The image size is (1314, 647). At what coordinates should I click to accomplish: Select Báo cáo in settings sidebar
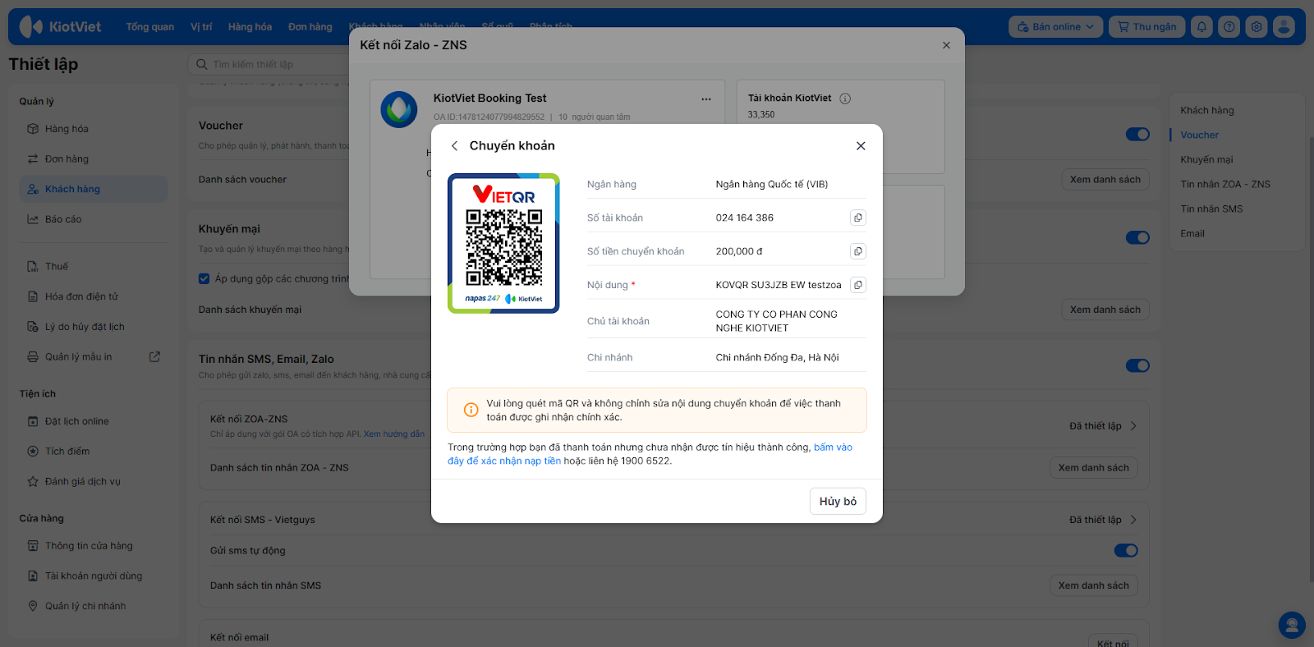tap(94, 219)
